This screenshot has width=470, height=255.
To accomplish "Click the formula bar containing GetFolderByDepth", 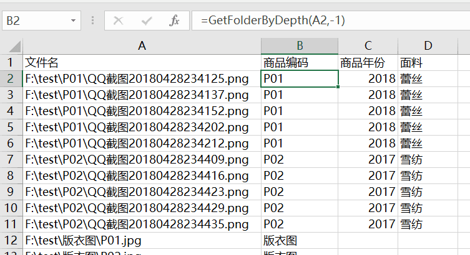I will click(331, 21).
